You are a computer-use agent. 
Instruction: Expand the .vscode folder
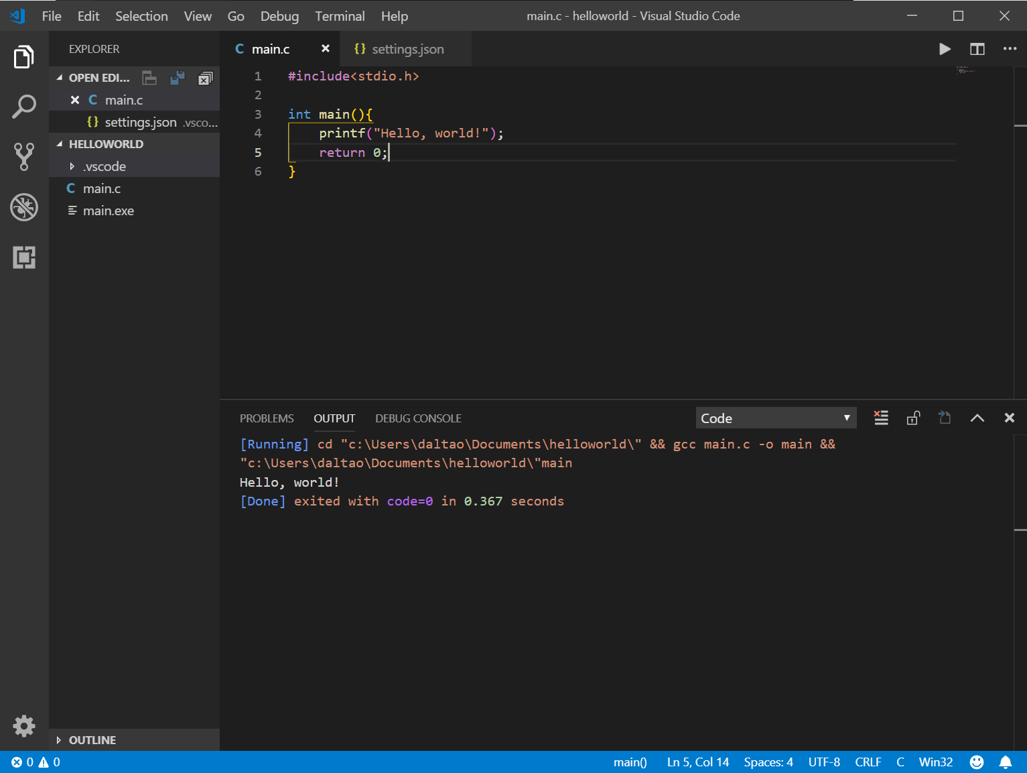pyautogui.click(x=134, y=166)
